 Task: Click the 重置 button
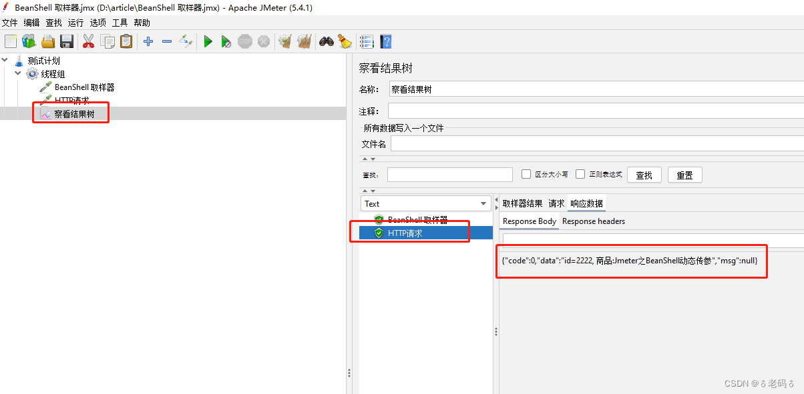click(684, 174)
